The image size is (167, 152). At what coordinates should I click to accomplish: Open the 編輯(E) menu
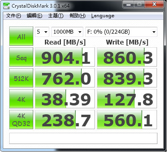(x=34, y=16)
